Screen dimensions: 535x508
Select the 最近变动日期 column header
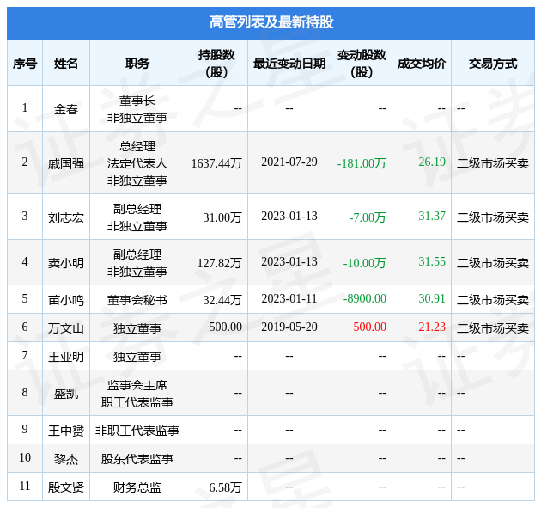[289, 64]
